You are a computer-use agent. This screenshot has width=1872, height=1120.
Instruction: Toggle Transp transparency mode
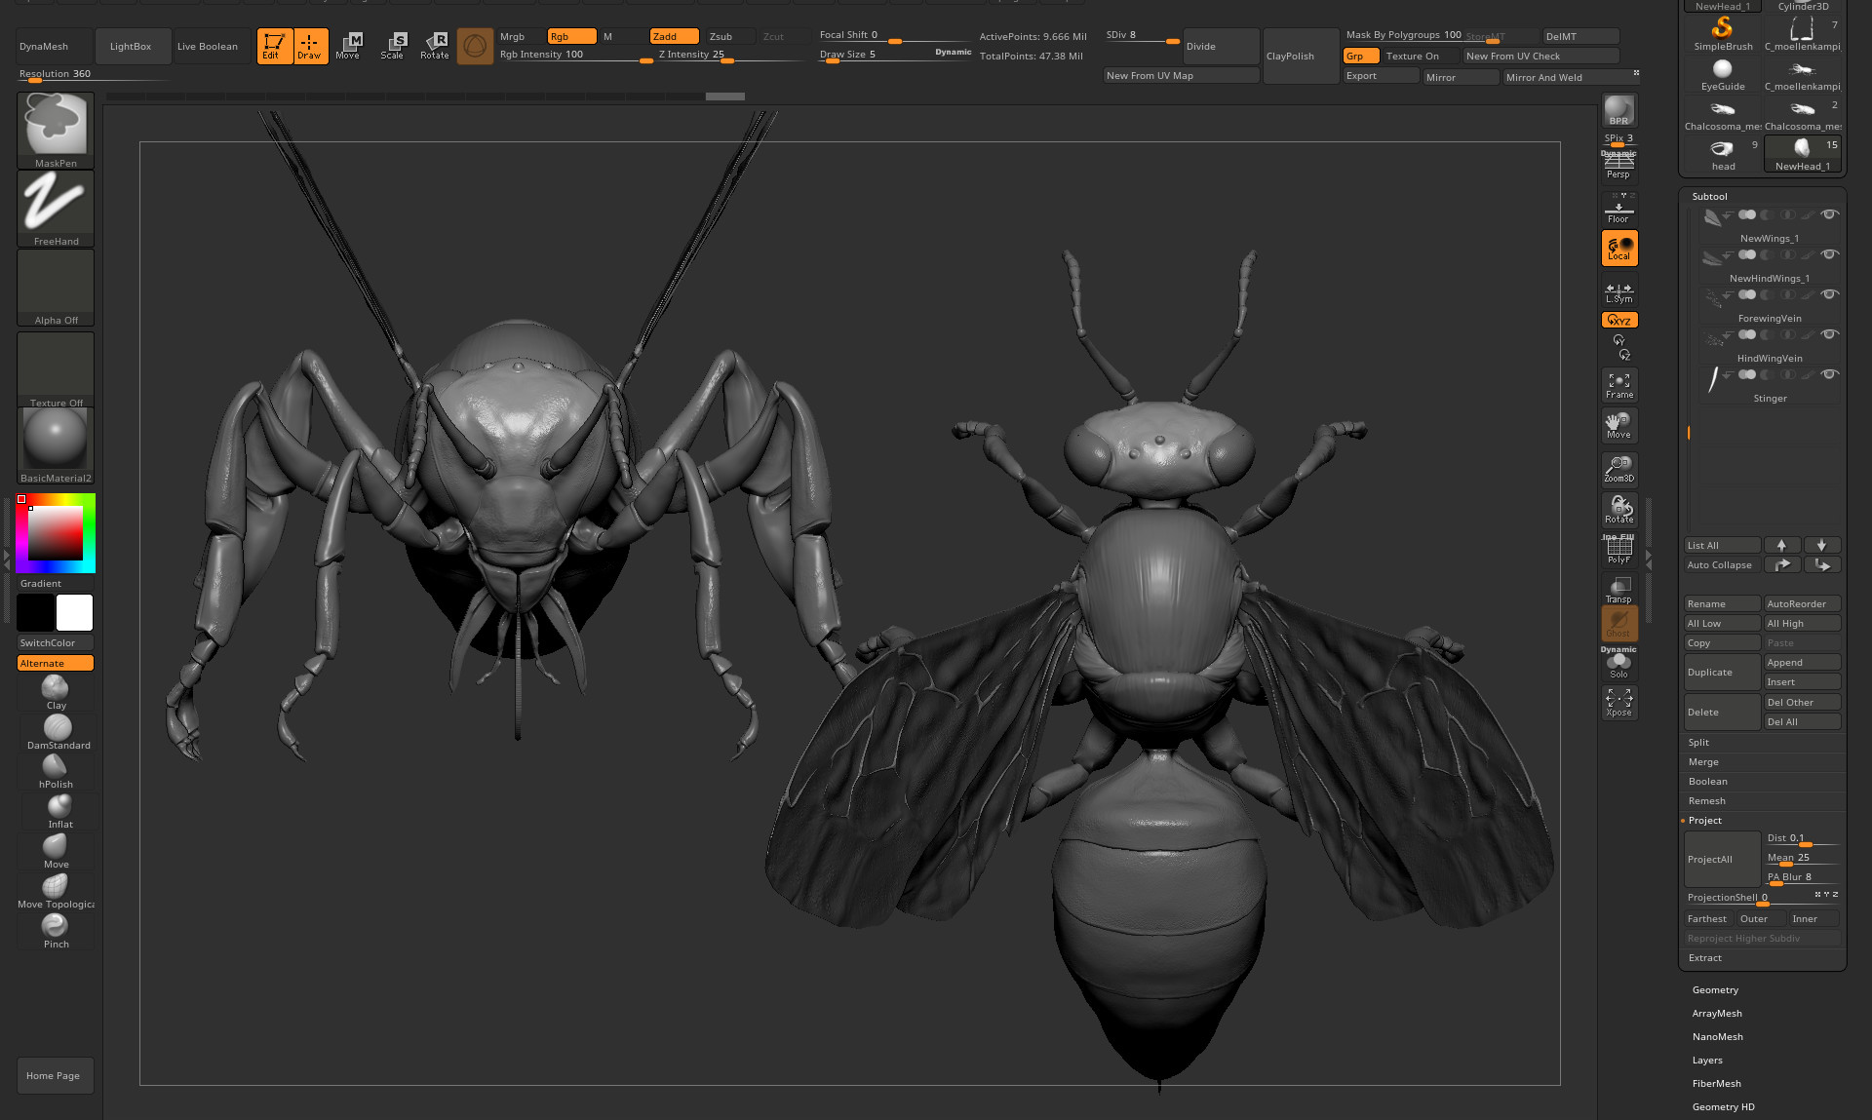1618,590
